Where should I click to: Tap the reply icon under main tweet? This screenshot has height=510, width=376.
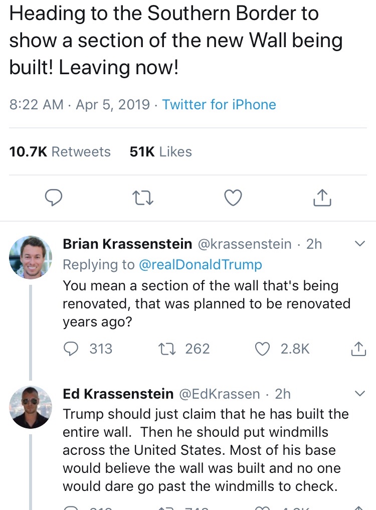[54, 198]
